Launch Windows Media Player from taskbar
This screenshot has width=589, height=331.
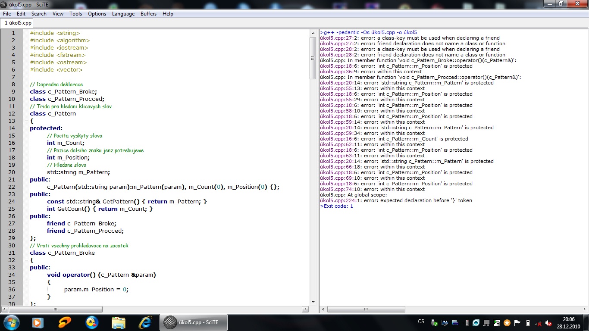point(38,322)
